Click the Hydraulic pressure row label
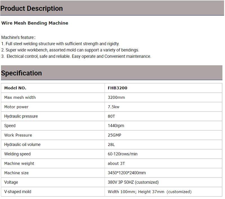The height and width of the screenshot is (199, 225). [21, 116]
